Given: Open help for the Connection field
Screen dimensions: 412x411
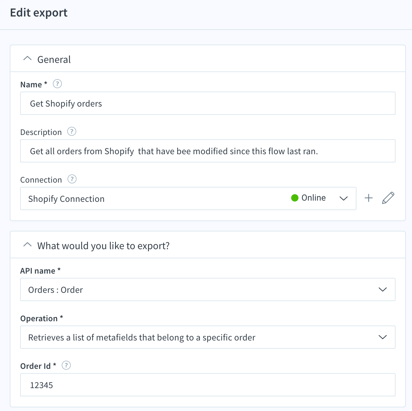Looking at the screenshot, I should click(72, 179).
